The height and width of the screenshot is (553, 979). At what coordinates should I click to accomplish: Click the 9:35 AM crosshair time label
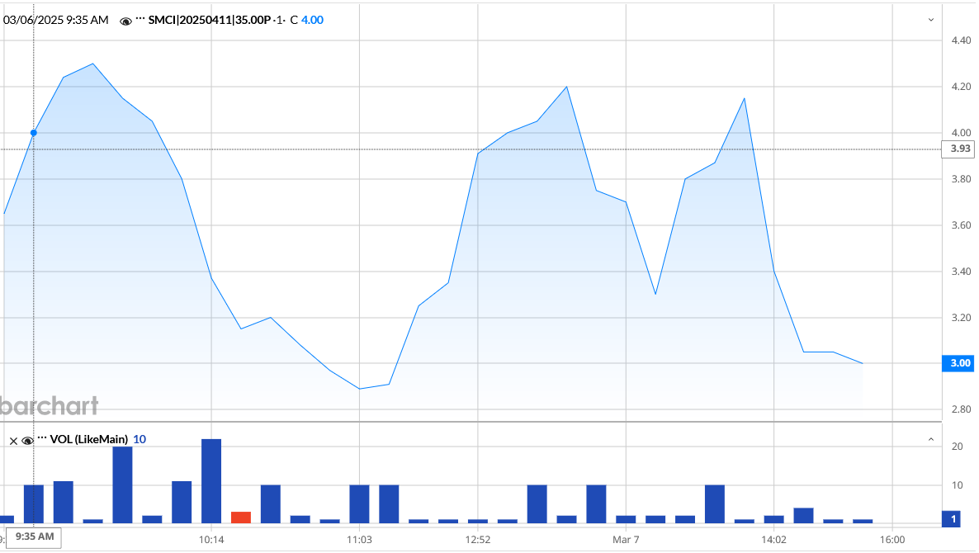(x=34, y=537)
